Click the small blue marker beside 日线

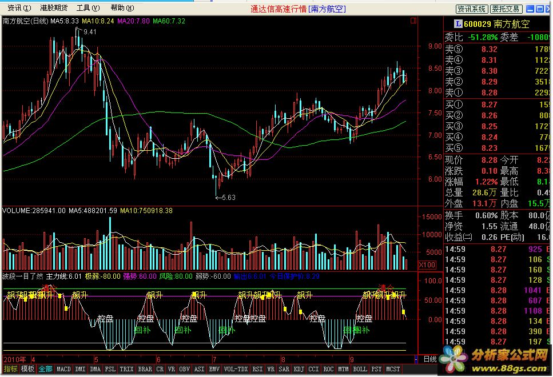[416, 359]
